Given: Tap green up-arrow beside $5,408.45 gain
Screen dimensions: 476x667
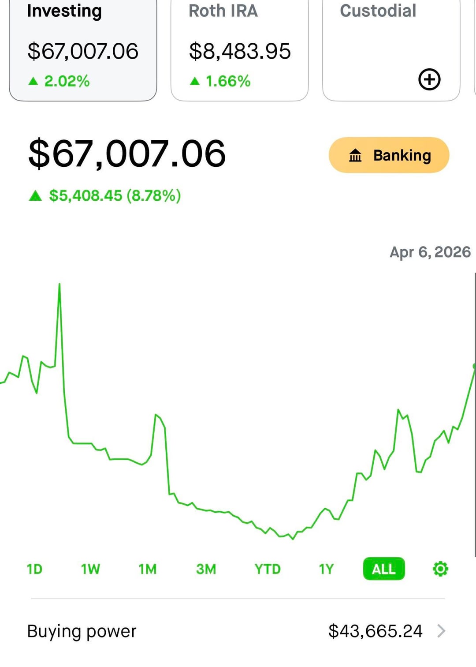Looking at the screenshot, I should pos(35,196).
